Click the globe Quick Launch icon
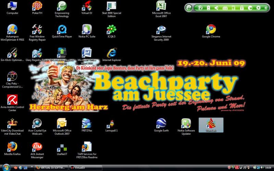 [21, 168]
